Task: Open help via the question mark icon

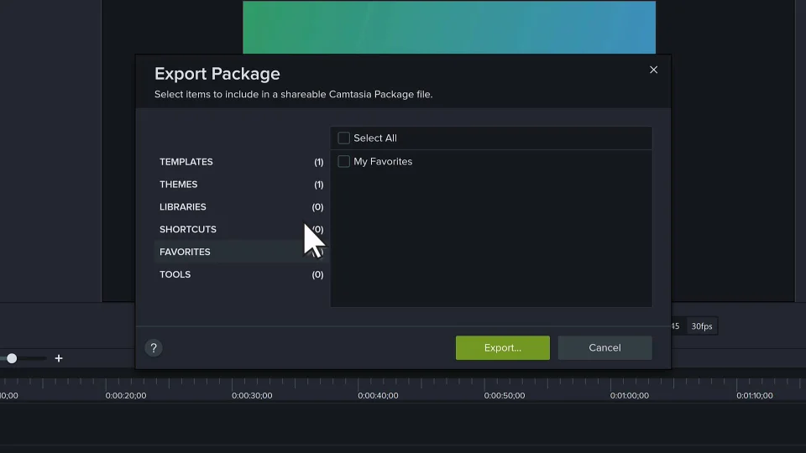Action: (x=153, y=348)
